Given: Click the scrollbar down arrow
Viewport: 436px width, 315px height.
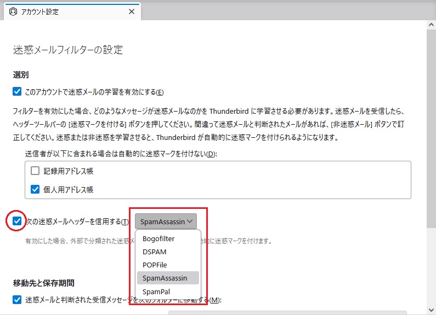Looking at the screenshot, I should click(x=431, y=310).
